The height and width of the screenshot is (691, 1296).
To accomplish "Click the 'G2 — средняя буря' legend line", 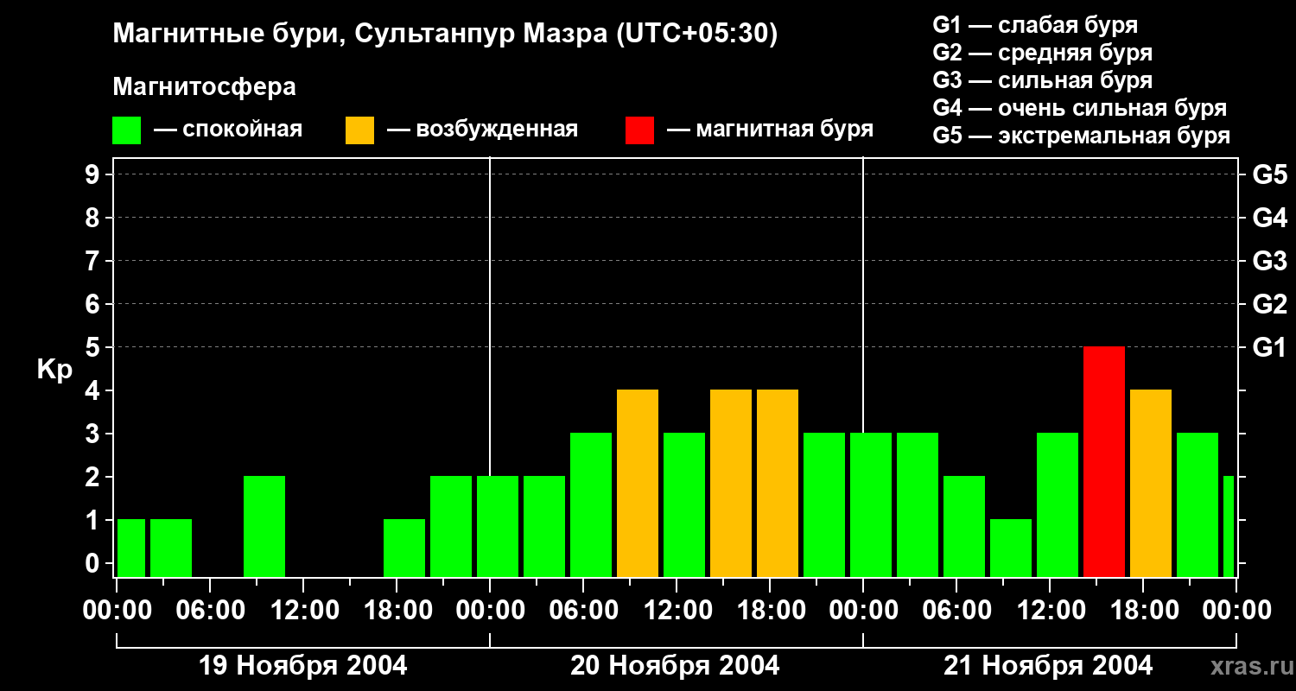I will pyautogui.click(x=1042, y=53).
